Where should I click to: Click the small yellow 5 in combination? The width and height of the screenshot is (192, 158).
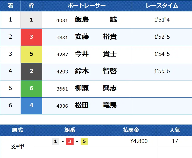pos(84,142)
